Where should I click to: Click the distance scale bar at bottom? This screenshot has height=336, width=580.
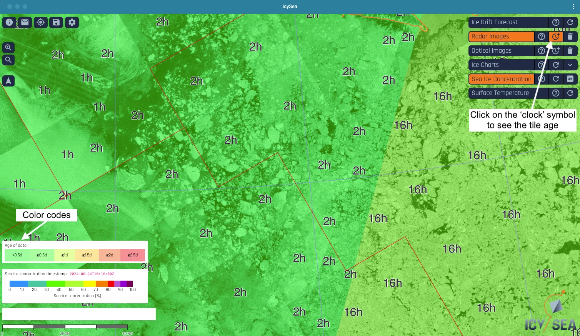click(65, 326)
